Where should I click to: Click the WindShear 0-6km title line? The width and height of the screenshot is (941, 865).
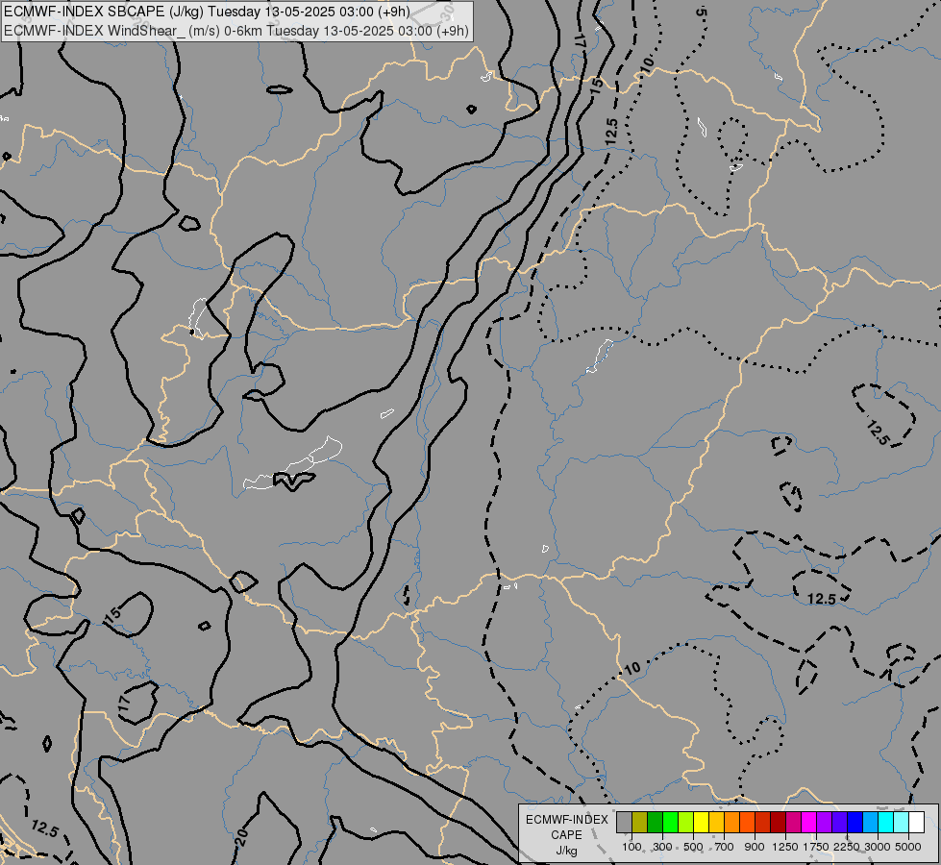[236, 31]
